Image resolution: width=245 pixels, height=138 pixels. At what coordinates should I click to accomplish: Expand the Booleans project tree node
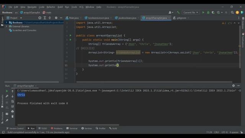(7, 23)
